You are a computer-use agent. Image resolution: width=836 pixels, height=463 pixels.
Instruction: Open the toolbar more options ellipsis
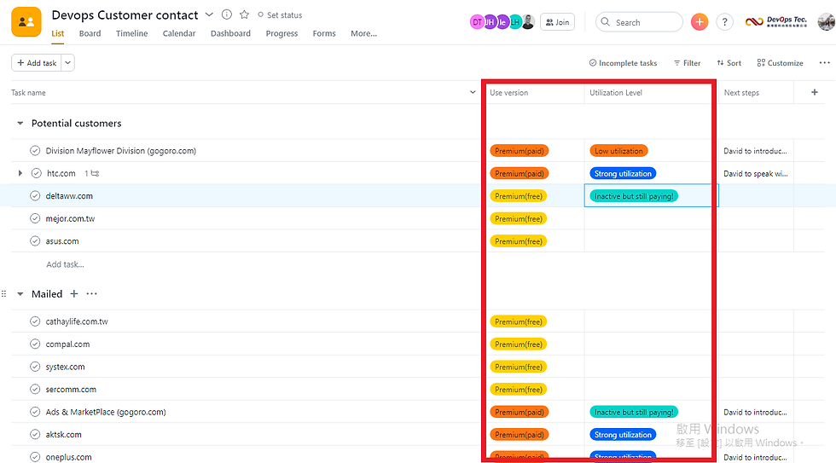824,63
